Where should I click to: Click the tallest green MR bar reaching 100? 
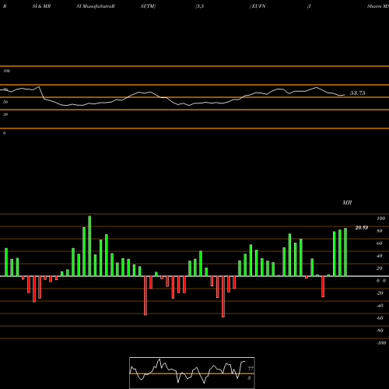coord(89,246)
